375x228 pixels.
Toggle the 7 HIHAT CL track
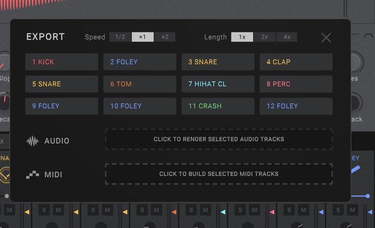coord(217,84)
